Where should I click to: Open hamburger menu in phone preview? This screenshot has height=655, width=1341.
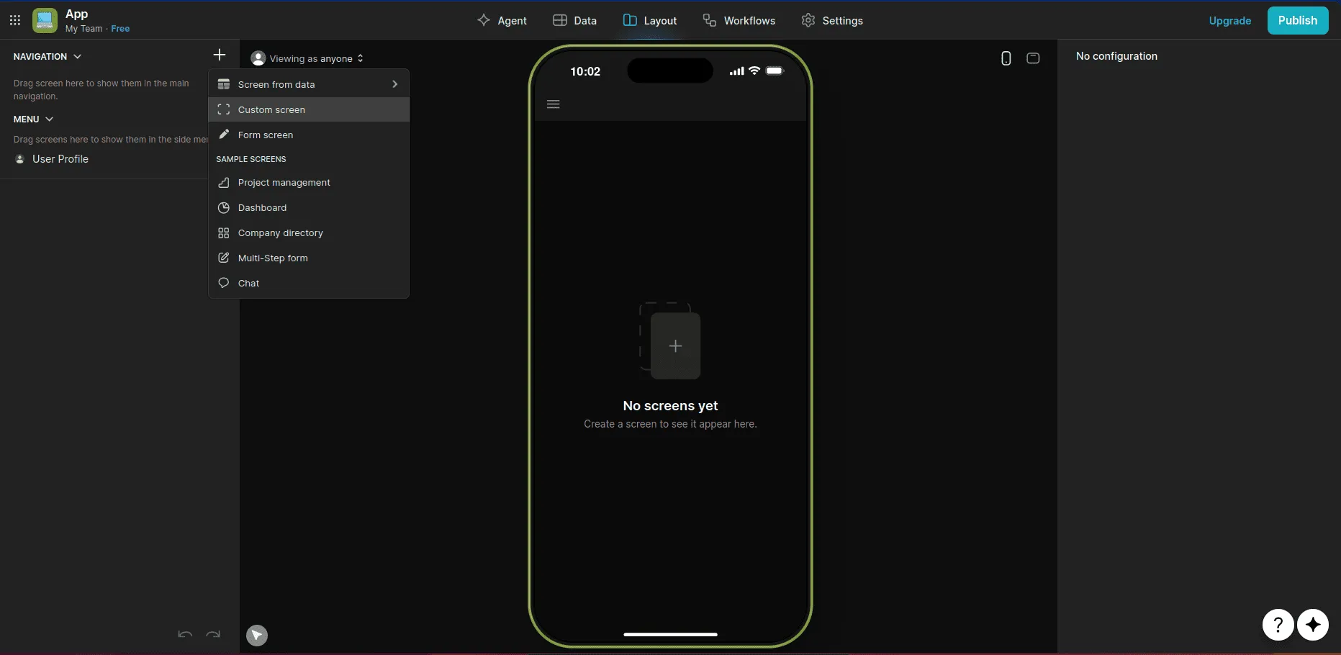554,104
